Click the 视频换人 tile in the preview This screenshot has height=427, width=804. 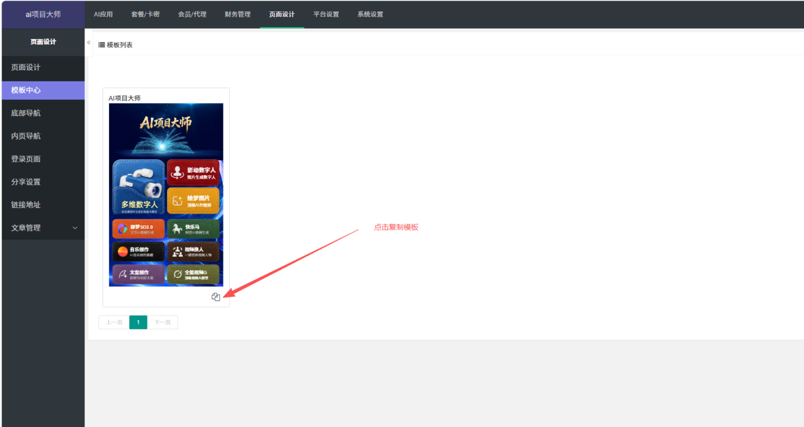(193, 252)
